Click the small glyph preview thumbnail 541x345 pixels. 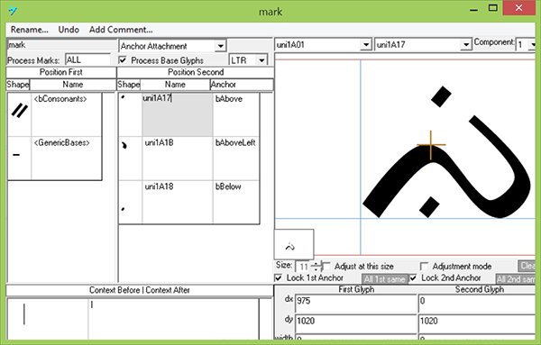point(294,244)
